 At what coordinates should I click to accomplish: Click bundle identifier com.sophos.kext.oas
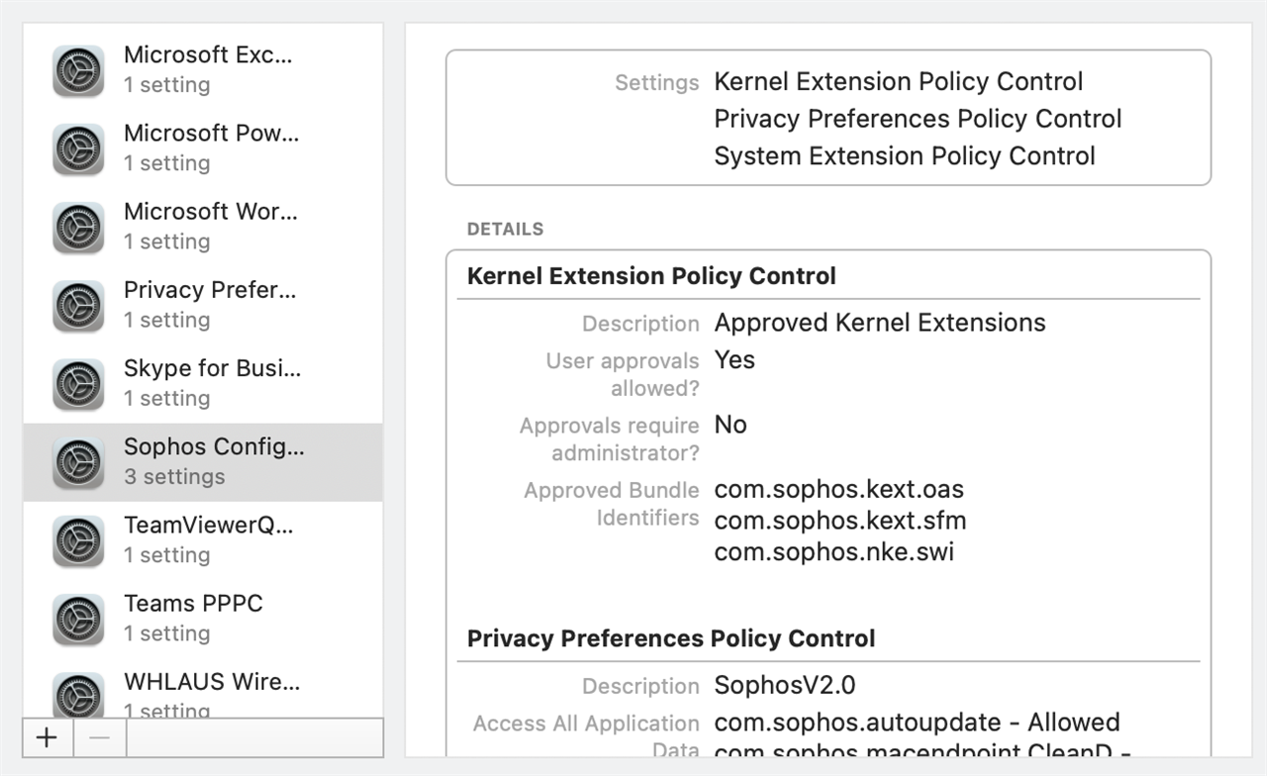tap(839, 489)
